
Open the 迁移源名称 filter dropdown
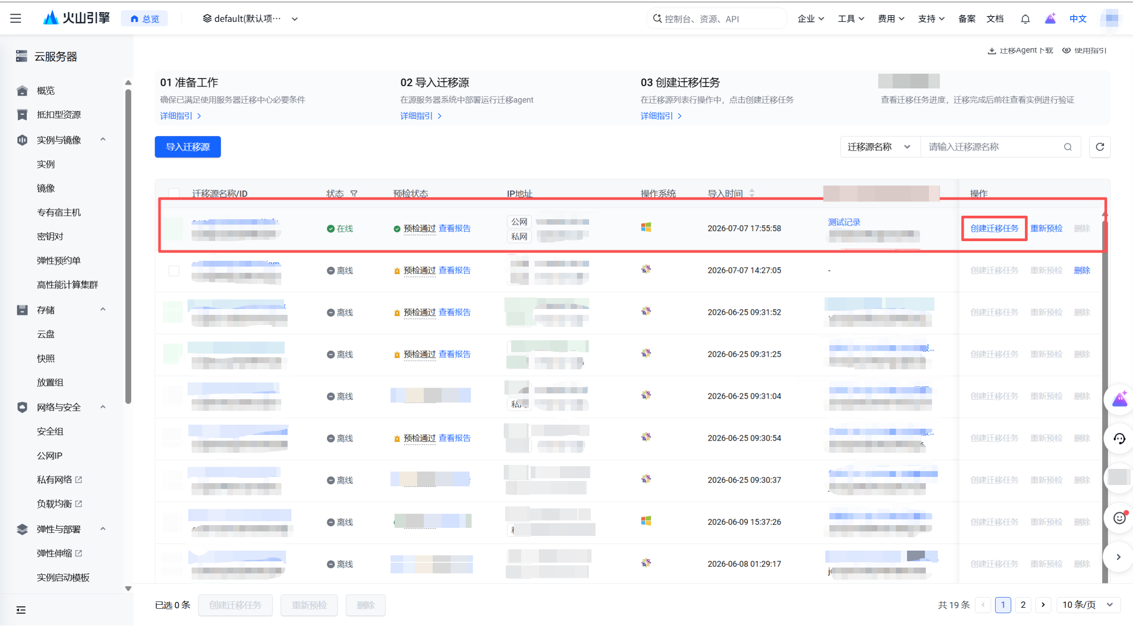pos(880,147)
